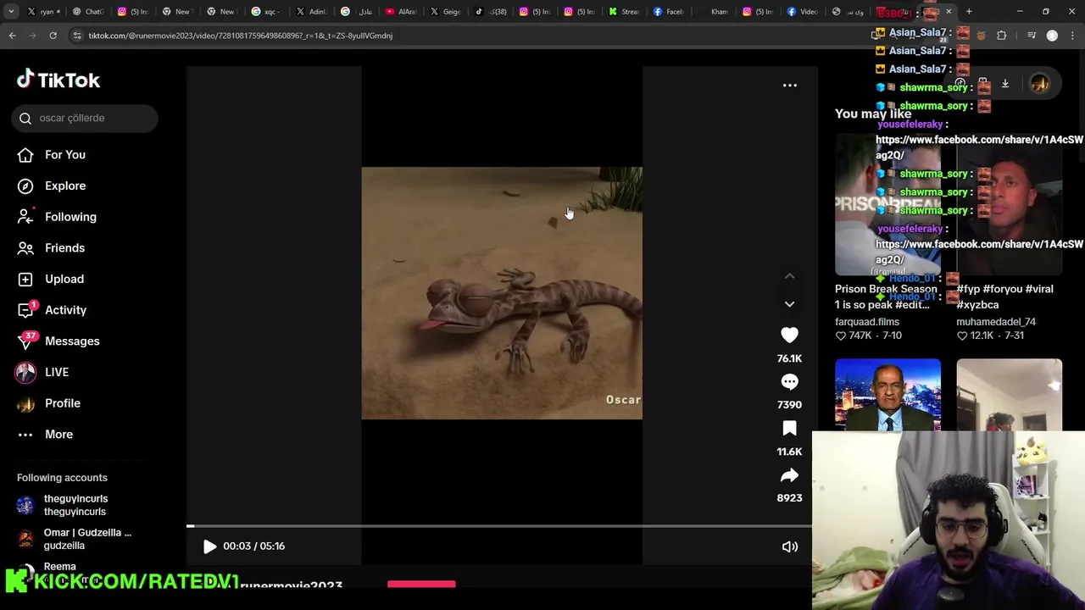Click the browser address bar URL

pos(240,36)
